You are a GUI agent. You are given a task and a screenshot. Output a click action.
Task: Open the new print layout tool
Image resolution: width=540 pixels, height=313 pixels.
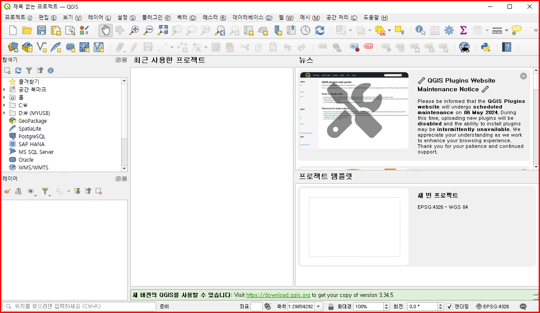(56, 30)
